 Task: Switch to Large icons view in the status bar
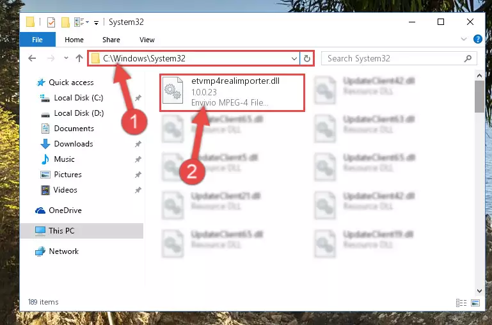click(475, 303)
